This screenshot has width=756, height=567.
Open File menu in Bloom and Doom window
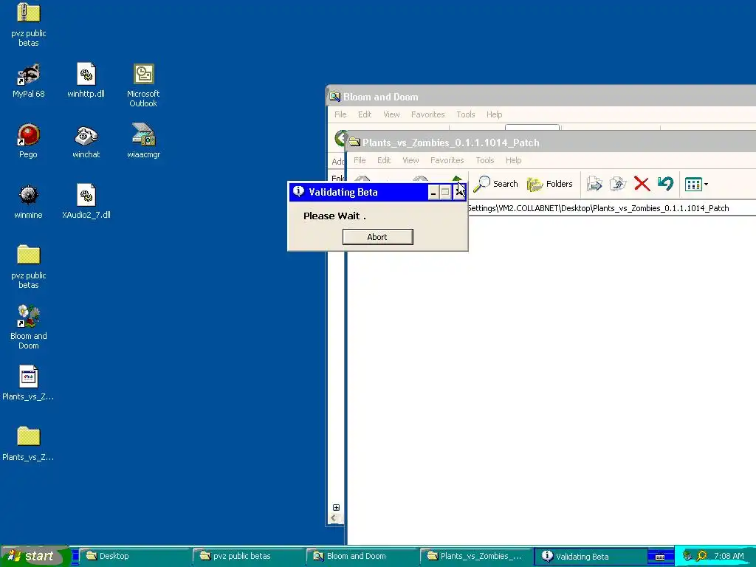(x=340, y=114)
